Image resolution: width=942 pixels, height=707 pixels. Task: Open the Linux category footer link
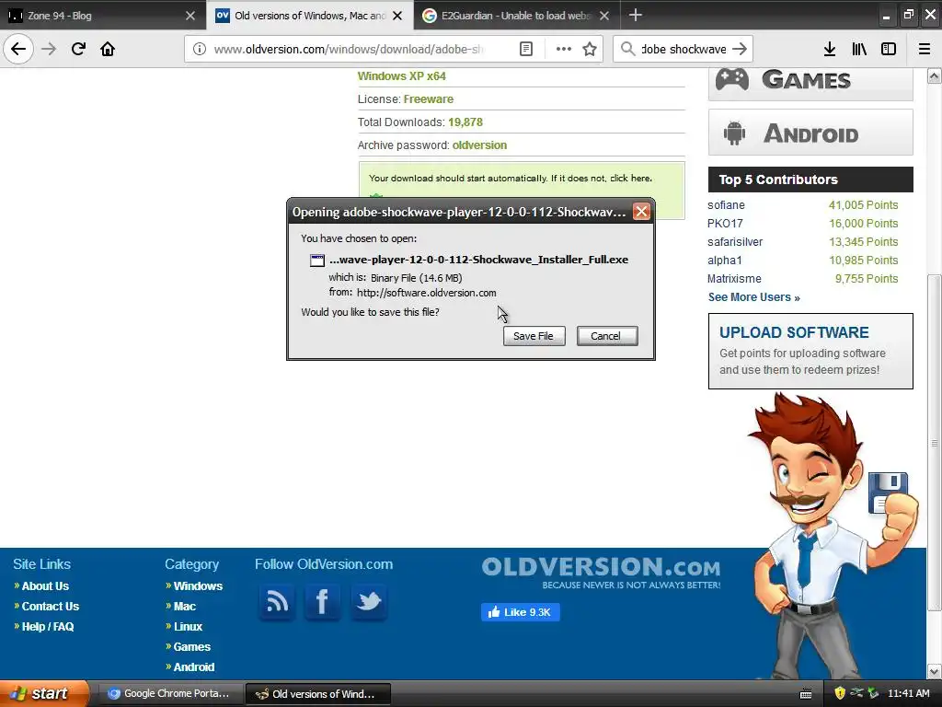188,626
